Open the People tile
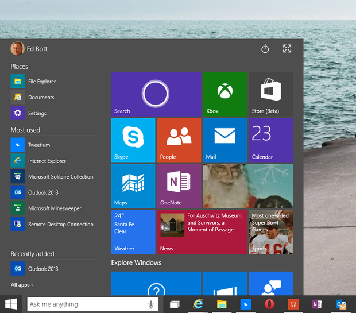The height and width of the screenshot is (313, 356). pos(179,140)
